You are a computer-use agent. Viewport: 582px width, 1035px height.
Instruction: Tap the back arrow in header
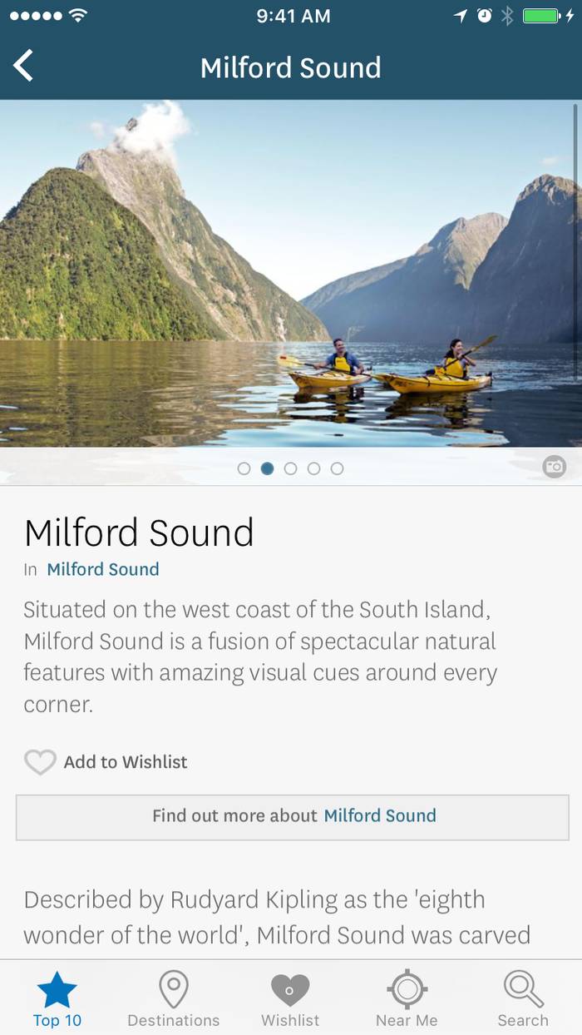click(23, 66)
